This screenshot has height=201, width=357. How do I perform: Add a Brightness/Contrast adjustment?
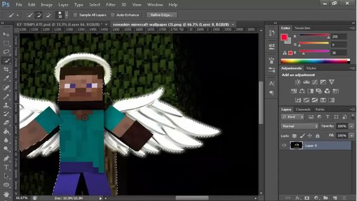coord(297,82)
